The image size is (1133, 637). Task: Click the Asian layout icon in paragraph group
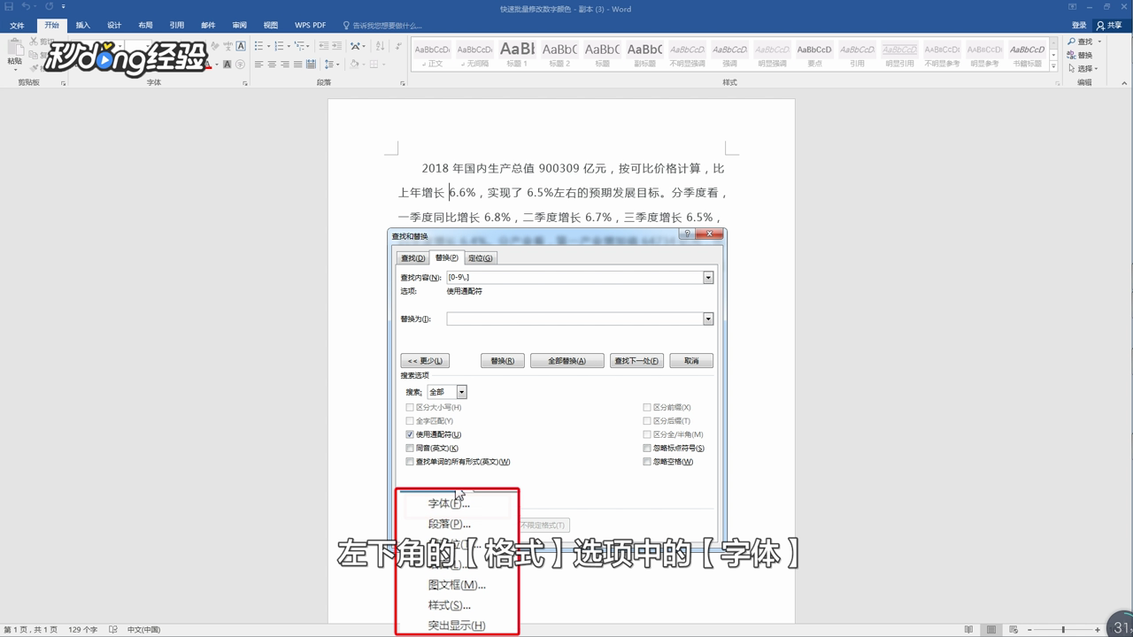pos(356,46)
